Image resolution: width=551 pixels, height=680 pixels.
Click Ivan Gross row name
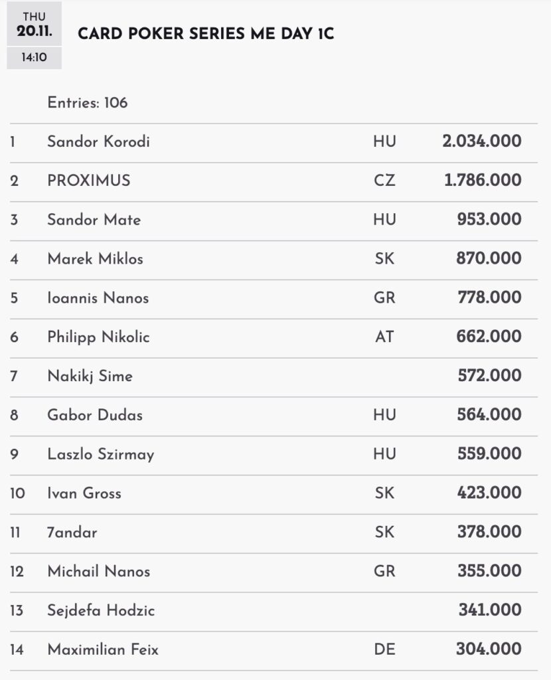(x=84, y=494)
